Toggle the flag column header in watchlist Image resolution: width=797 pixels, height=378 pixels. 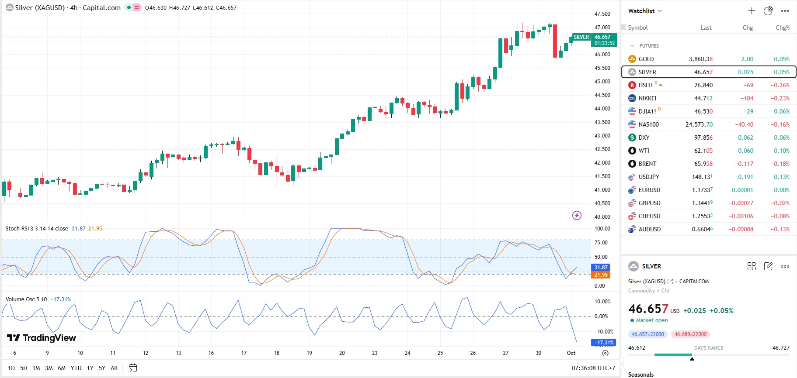coord(624,27)
